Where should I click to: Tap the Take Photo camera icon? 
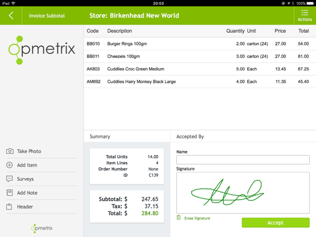point(10,151)
